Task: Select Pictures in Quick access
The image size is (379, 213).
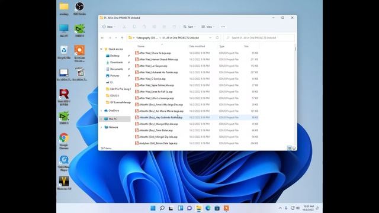Action: [x=114, y=76]
